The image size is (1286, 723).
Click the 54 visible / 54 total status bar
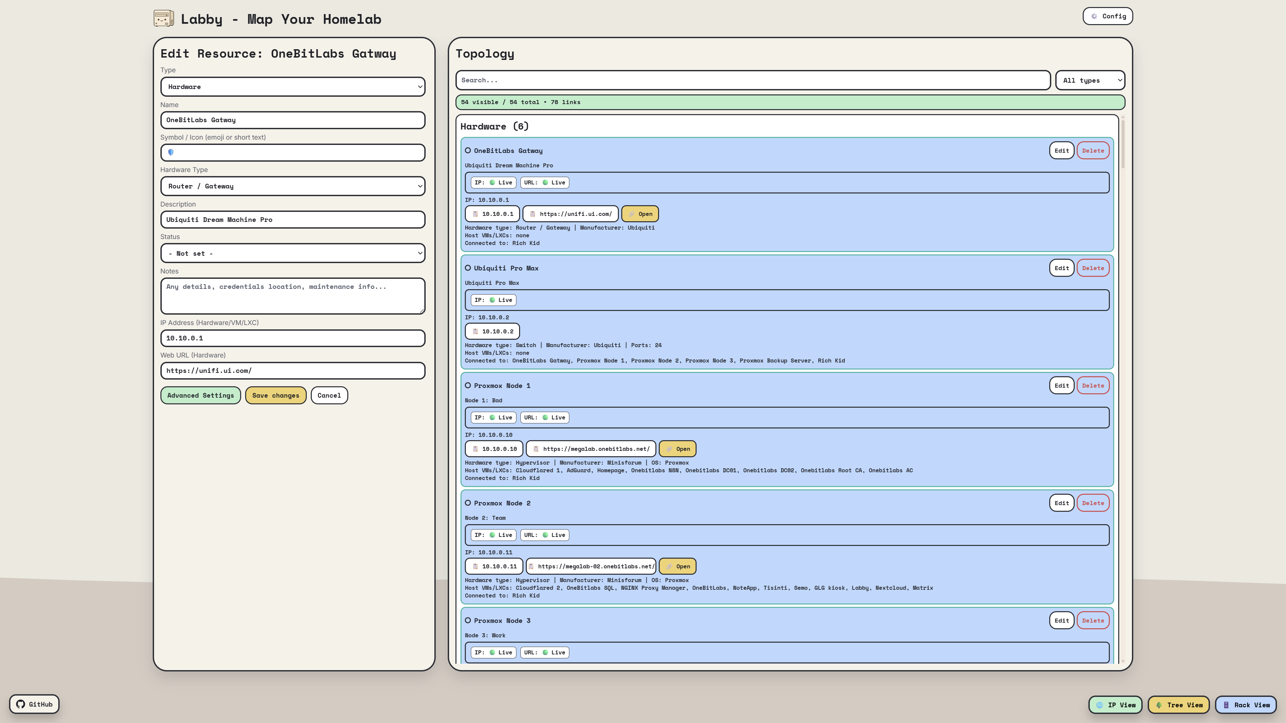[790, 102]
